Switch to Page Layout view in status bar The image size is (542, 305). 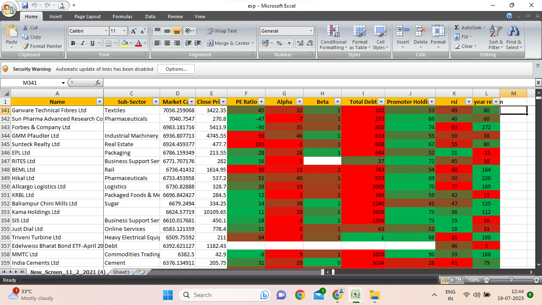[453, 280]
